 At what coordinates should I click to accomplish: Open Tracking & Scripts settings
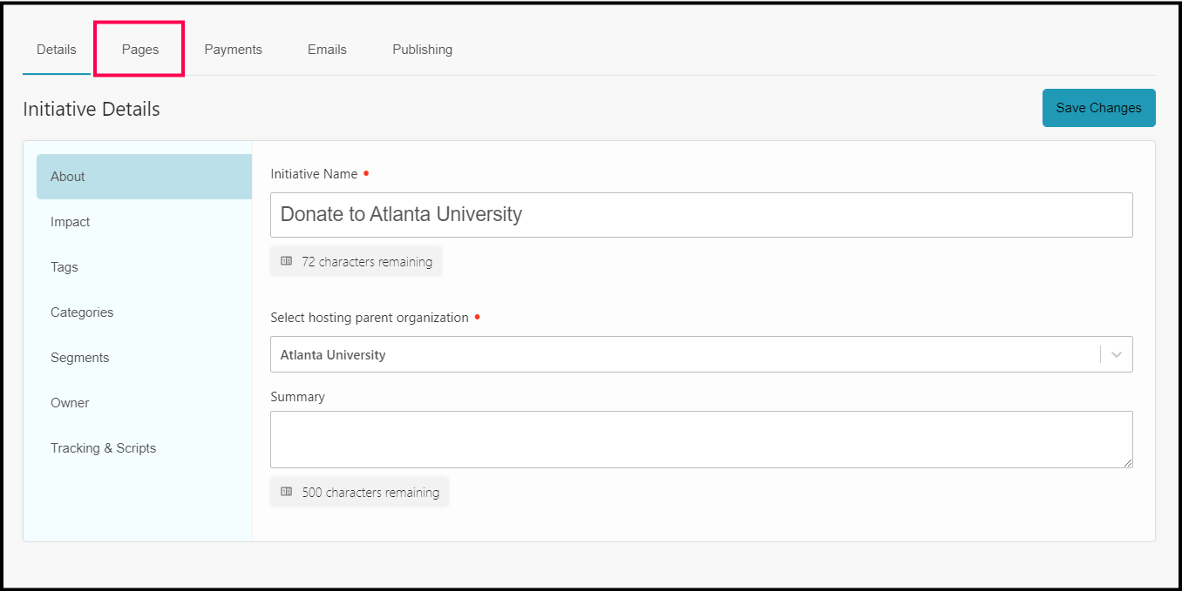pos(103,448)
